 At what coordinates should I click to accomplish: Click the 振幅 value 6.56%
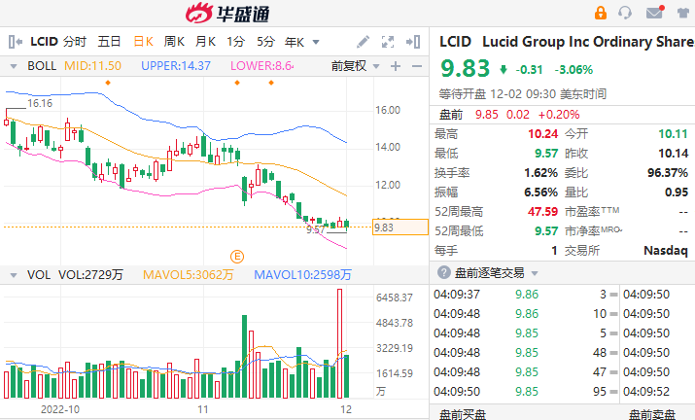point(540,192)
